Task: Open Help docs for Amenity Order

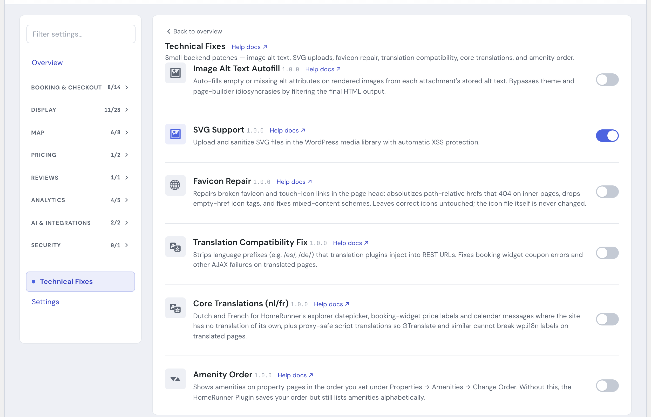Action: [295, 375]
